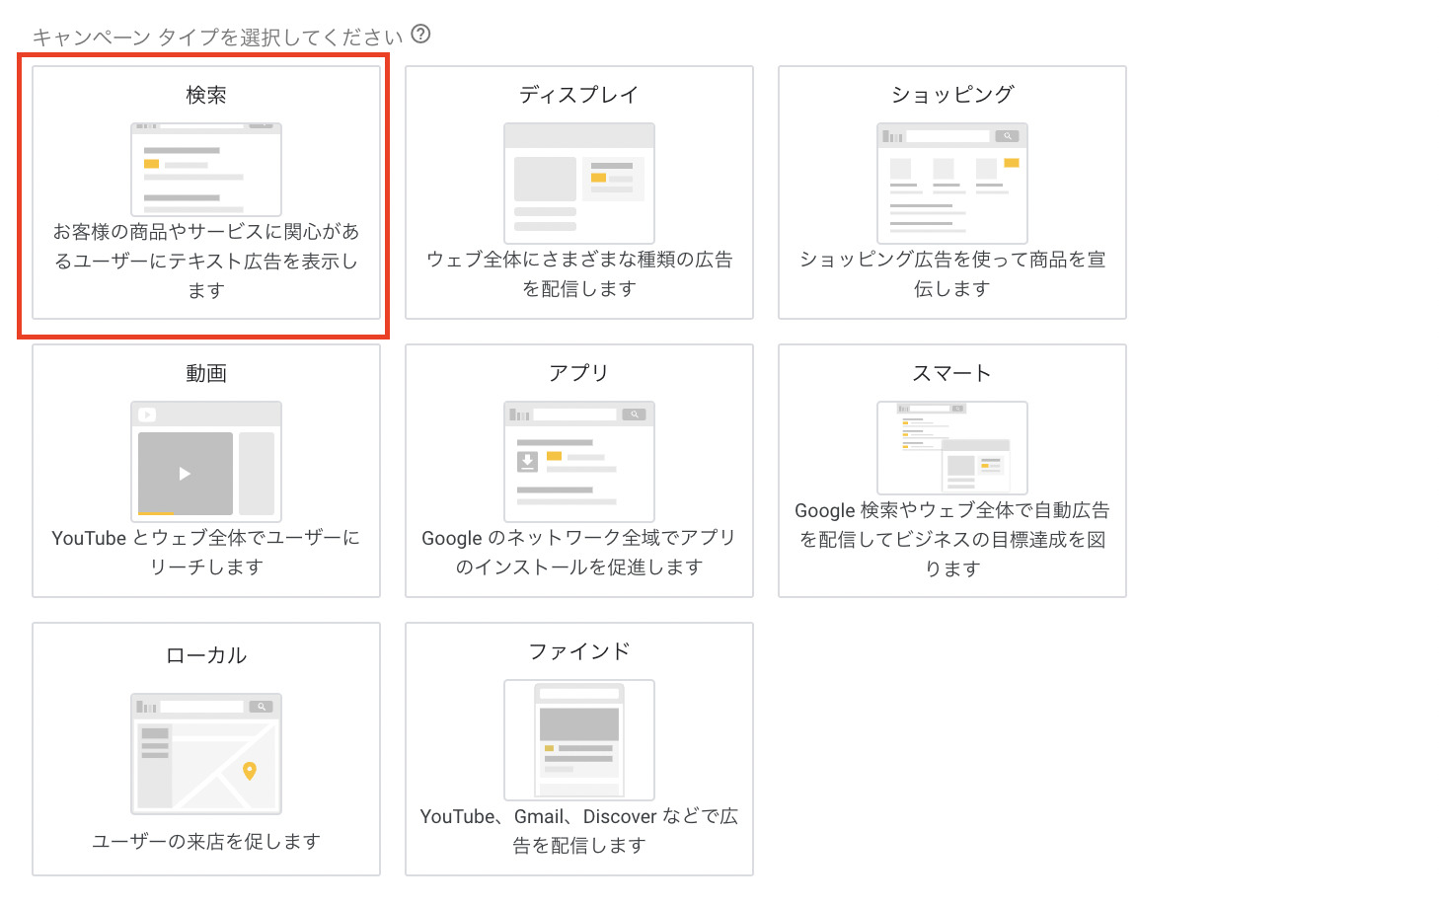Pick the スマート campaign type heading
The image size is (1439, 906).
click(952, 373)
